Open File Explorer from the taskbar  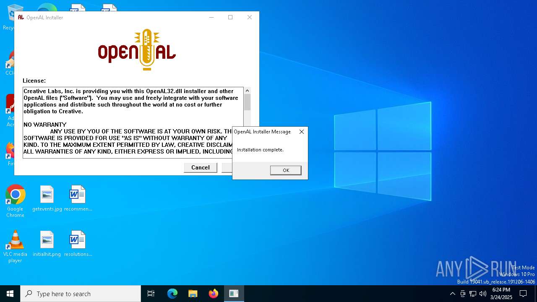tap(193, 294)
